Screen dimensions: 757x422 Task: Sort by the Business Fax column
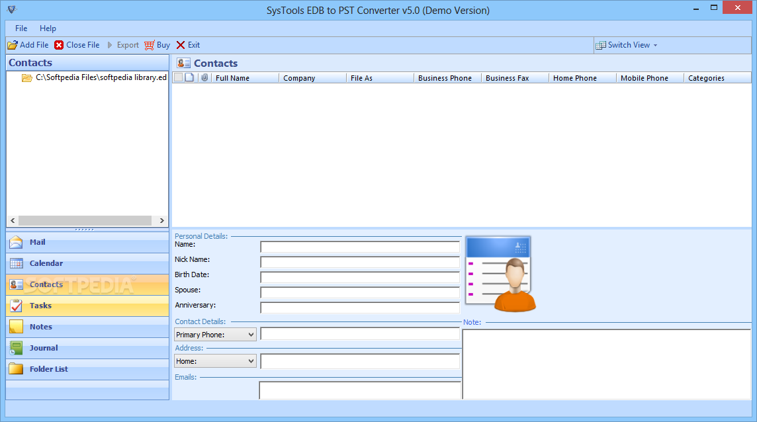point(515,78)
